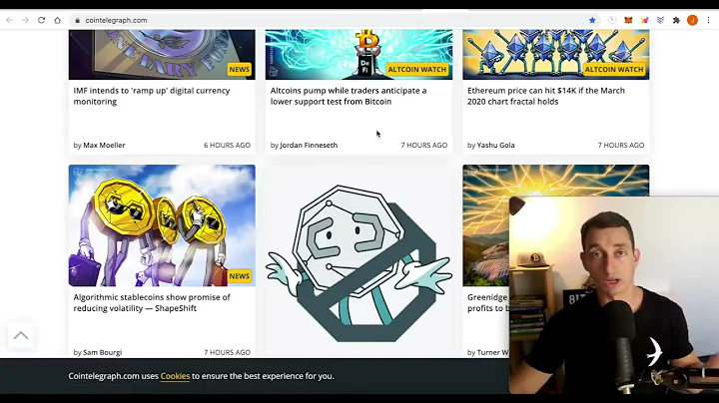Open the walking gold coins thumbnail
This screenshot has height=403, width=719.
coord(162,225)
